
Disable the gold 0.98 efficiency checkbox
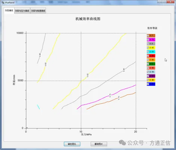(148, 80)
